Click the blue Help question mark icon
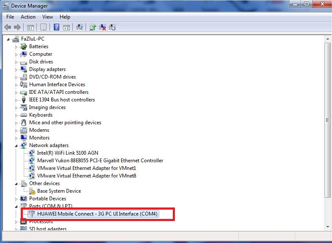 57,27
